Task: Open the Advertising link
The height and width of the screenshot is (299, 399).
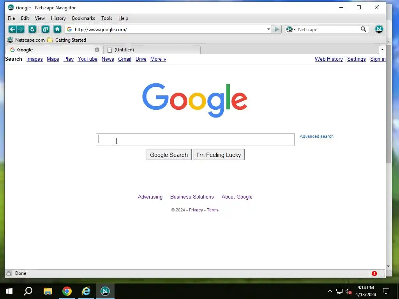Action: point(150,197)
